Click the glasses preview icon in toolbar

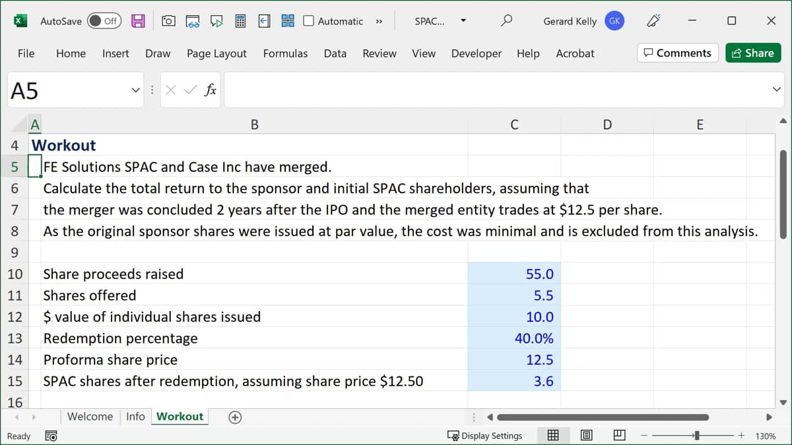[193, 21]
